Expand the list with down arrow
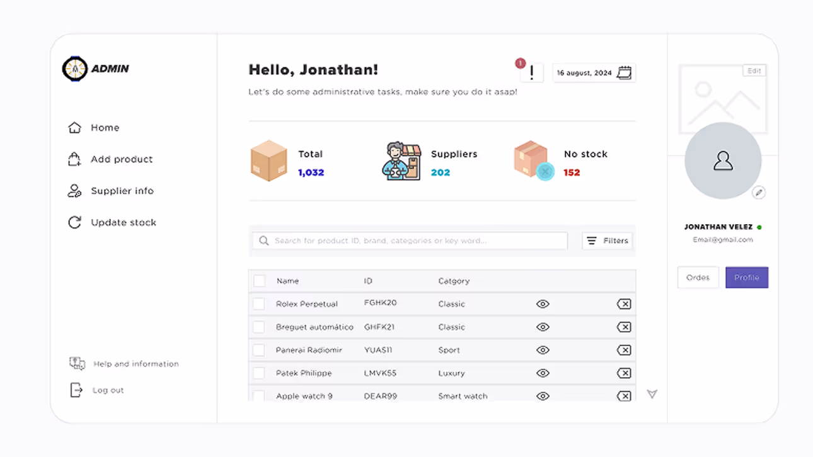The width and height of the screenshot is (813, 457). [652, 394]
